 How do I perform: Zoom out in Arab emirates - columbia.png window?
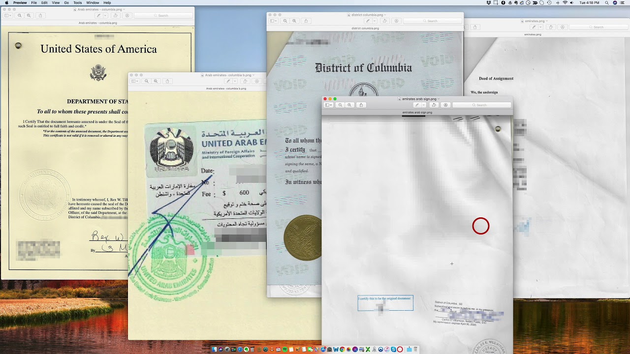point(20,15)
